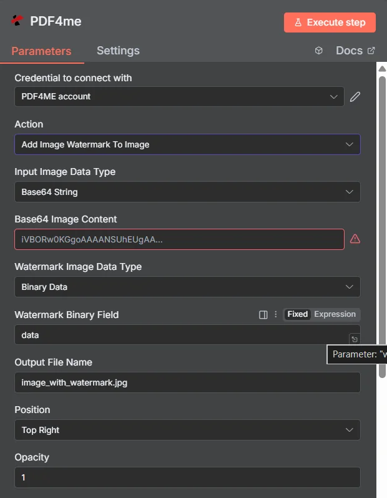Click the pencil icon to edit credential
Image resolution: width=387 pixels, height=498 pixels.
click(x=355, y=97)
